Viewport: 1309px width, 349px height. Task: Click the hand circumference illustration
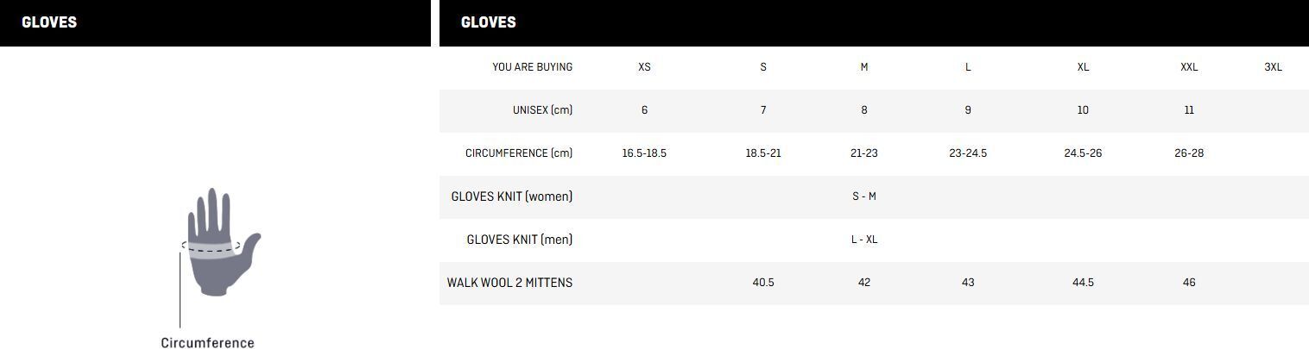point(219,244)
